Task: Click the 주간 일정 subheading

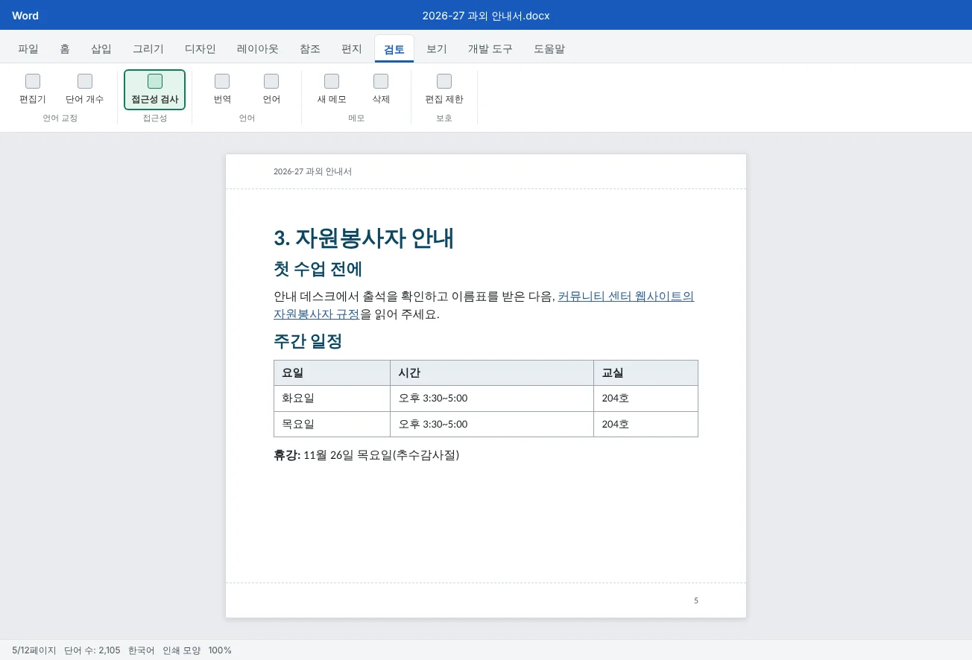Action: pos(308,342)
